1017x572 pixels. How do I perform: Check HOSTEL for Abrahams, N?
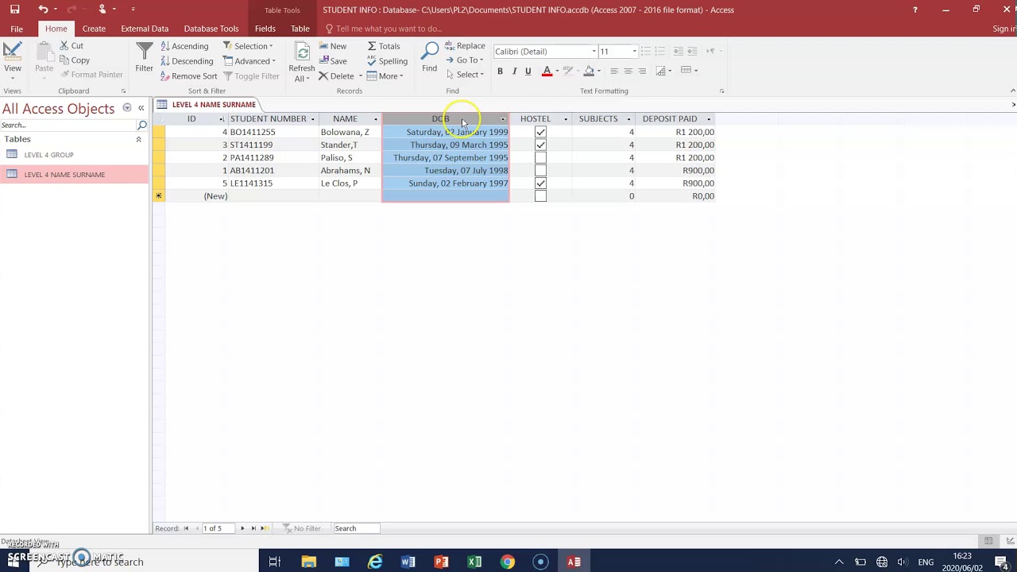pyautogui.click(x=540, y=170)
